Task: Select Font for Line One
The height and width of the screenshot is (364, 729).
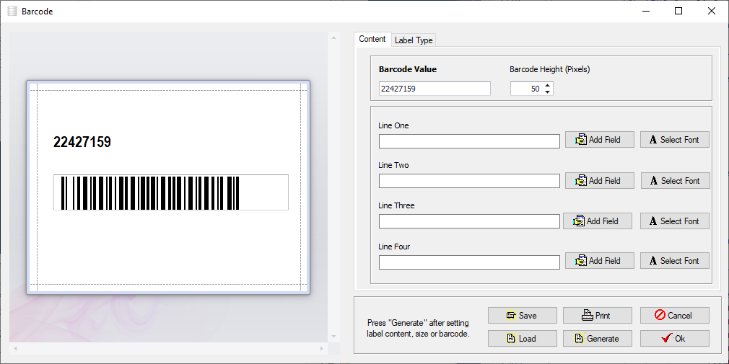Action: 674,140
